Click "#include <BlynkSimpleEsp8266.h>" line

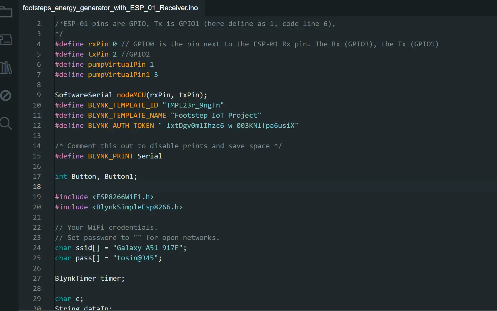click(x=119, y=207)
